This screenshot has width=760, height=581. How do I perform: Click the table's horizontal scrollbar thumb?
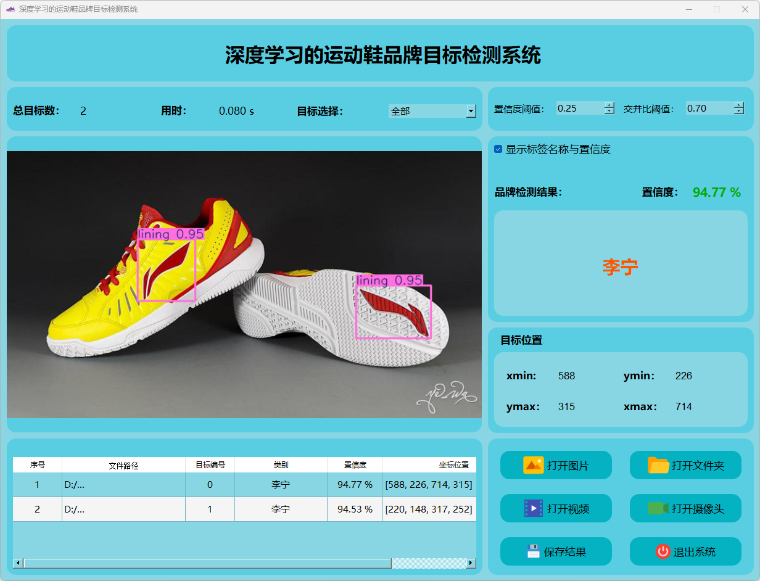(x=207, y=563)
